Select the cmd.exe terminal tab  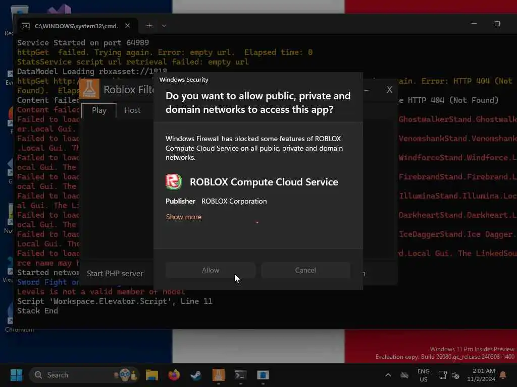(x=76, y=26)
